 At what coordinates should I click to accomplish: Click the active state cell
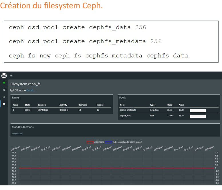click(27, 110)
